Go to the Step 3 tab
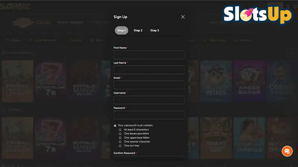 tap(155, 30)
